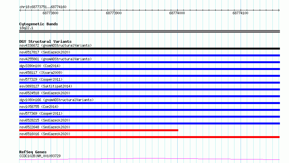Click the blue nsv1058755 variant bar
289x163 pixels.
coord(149,110)
